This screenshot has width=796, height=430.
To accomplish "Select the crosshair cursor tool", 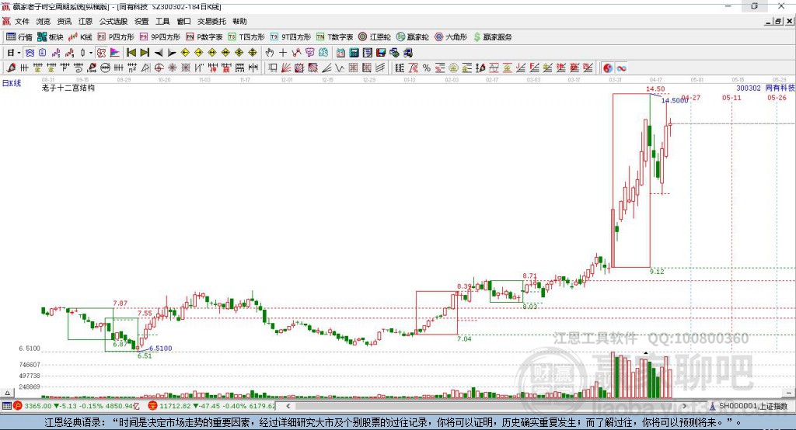I will (283, 53).
